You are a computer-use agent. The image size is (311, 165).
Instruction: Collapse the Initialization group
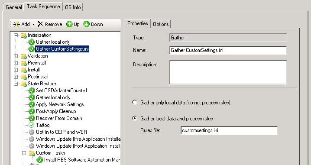click(x=16, y=36)
